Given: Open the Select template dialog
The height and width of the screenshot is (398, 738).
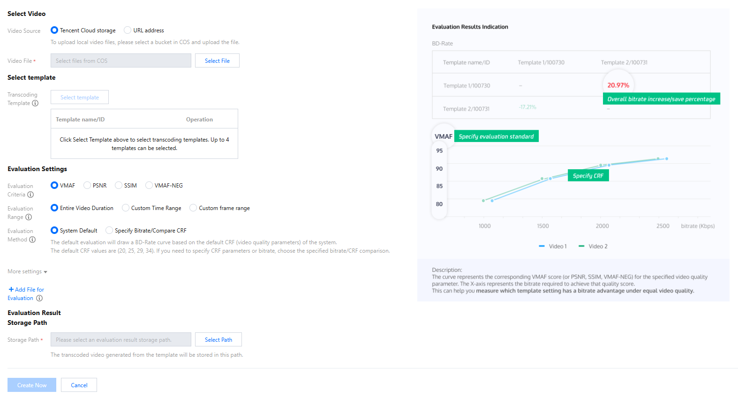Looking at the screenshot, I should point(80,97).
